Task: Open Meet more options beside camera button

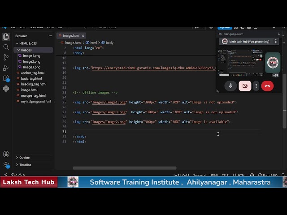Action: (x=256, y=86)
